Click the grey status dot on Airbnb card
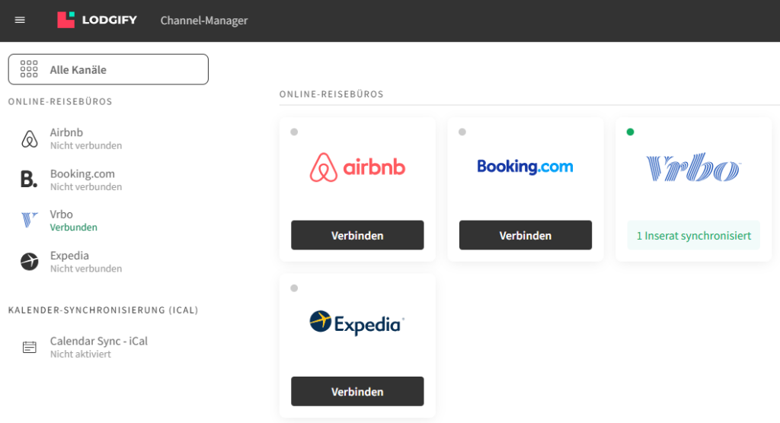 point(294,132)
